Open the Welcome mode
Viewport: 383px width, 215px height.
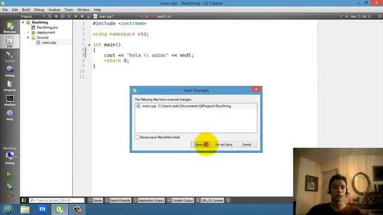coord(10,27)
